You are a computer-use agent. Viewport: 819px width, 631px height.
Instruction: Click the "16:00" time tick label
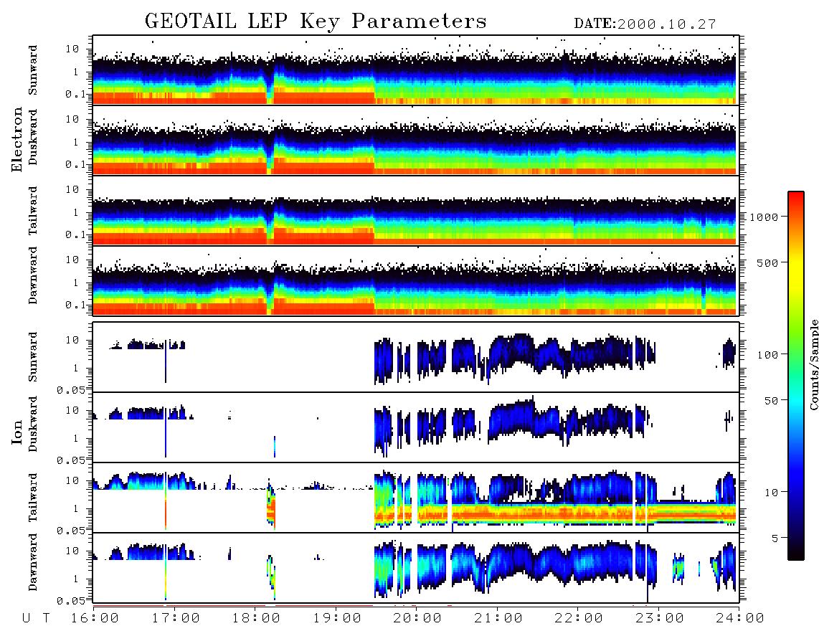(x=95, y=618)
